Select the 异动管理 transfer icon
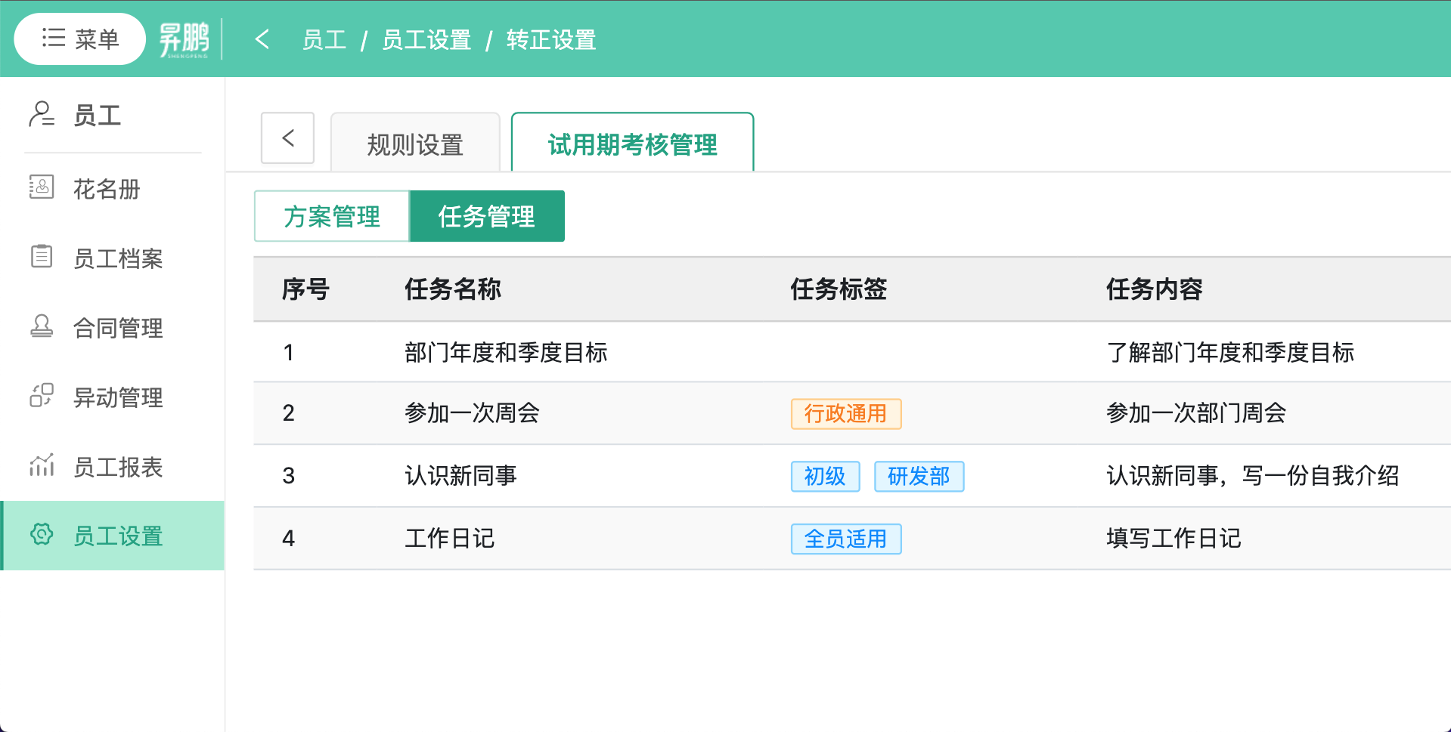 42,397
